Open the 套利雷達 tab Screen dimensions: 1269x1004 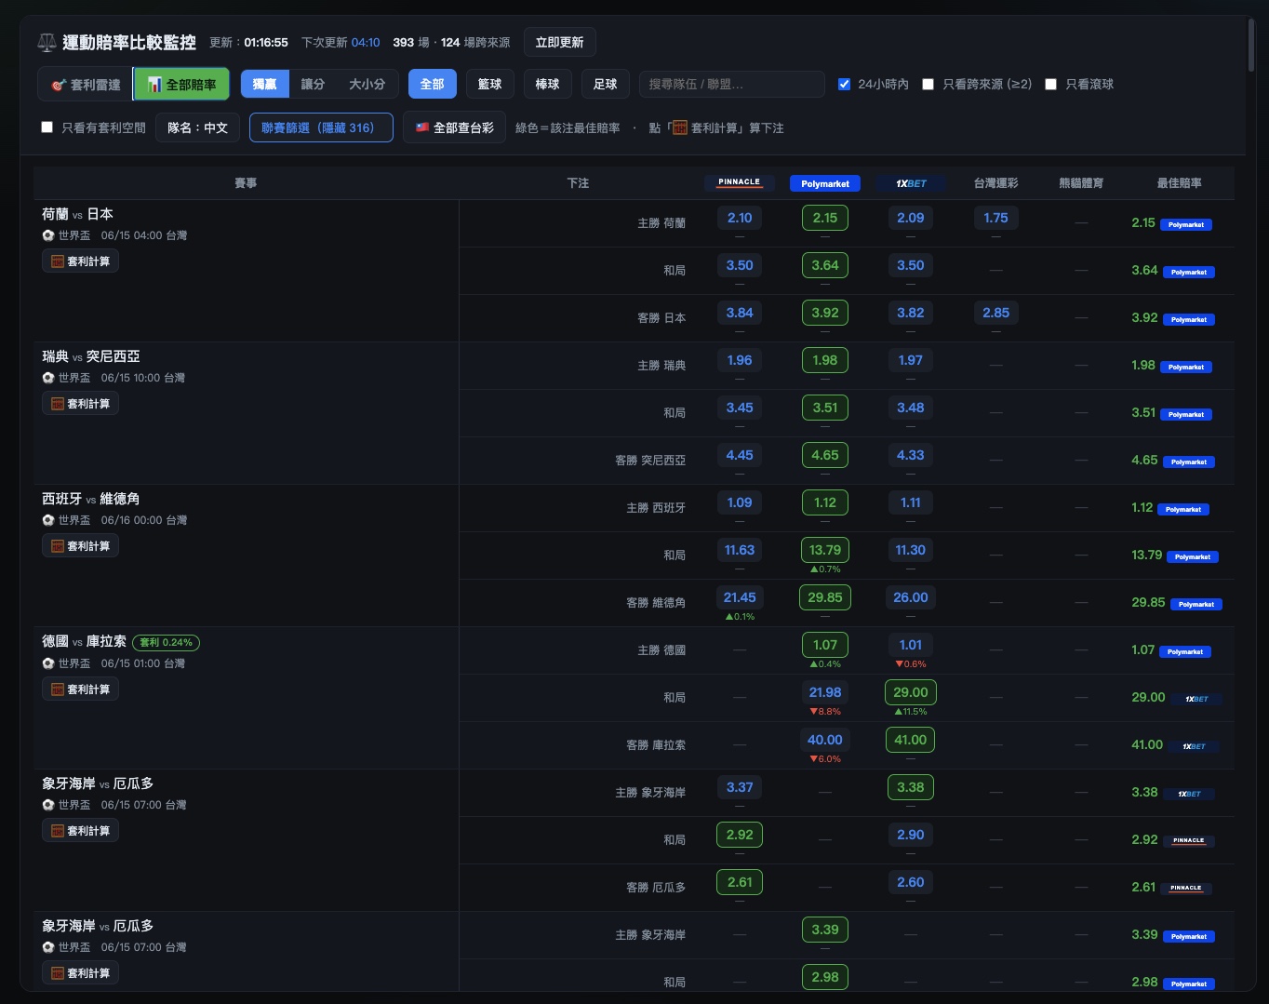[x=86, y=85]
